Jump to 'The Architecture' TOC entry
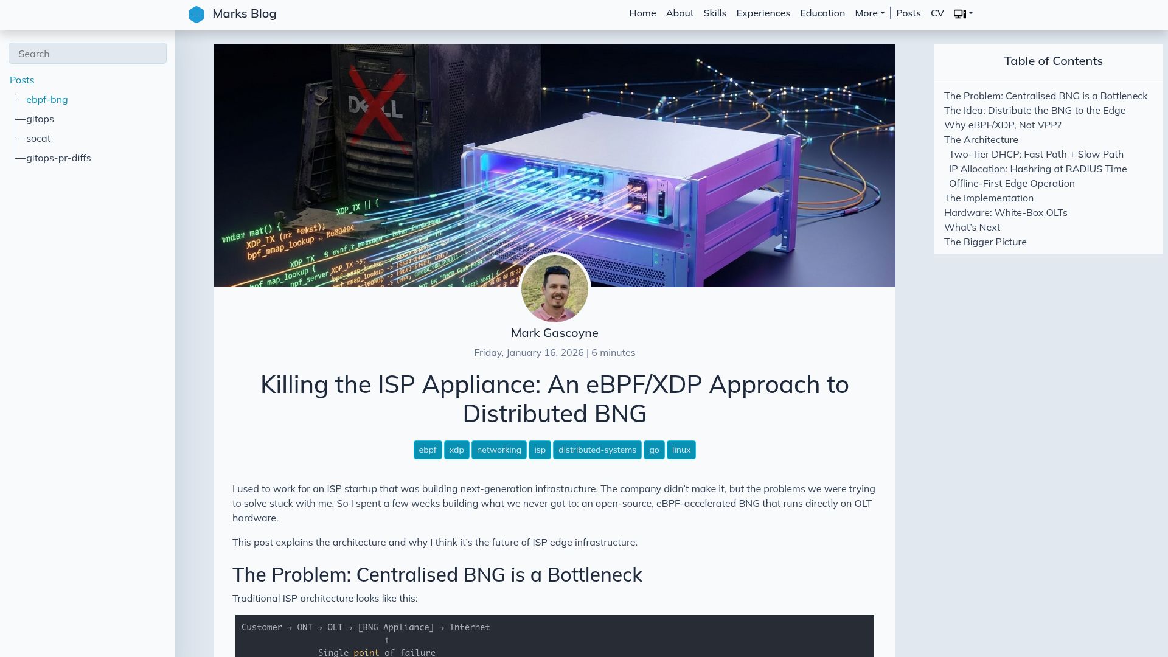 [x=981, y=140]
